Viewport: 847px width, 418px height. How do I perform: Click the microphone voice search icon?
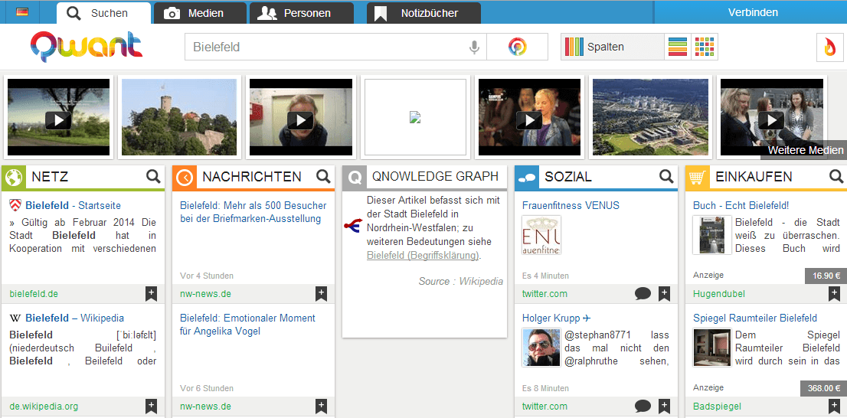[x=474, y=47]
